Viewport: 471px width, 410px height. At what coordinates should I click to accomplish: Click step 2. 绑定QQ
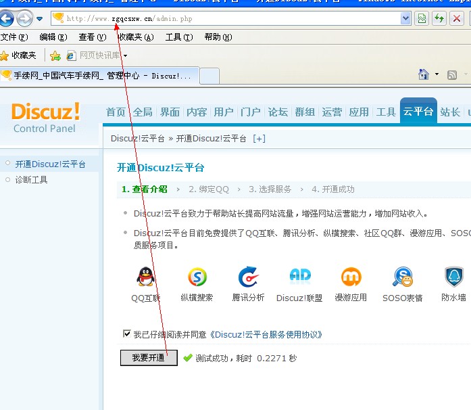(x=209, y=189)
